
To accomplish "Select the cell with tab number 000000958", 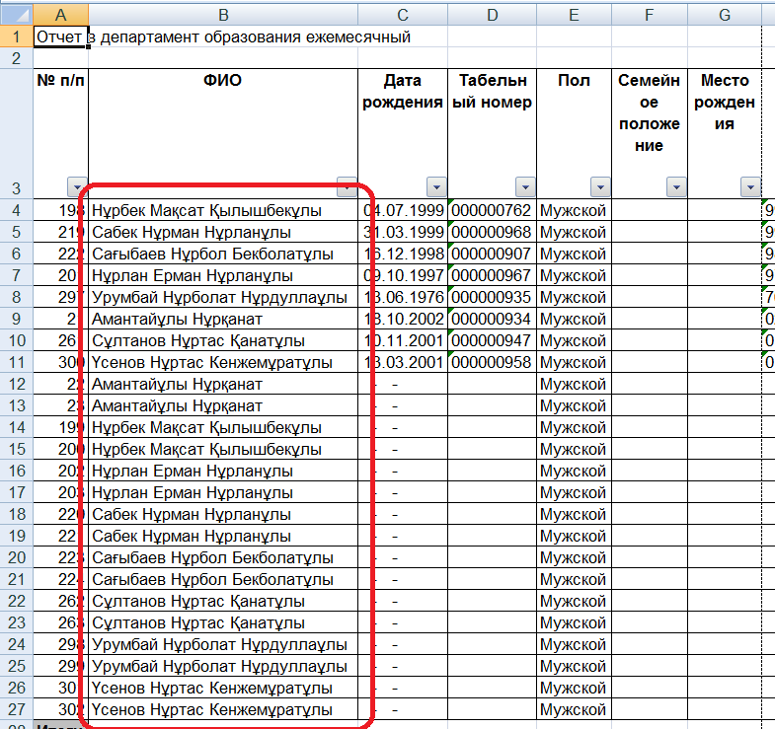I will [x=492, y=362].
